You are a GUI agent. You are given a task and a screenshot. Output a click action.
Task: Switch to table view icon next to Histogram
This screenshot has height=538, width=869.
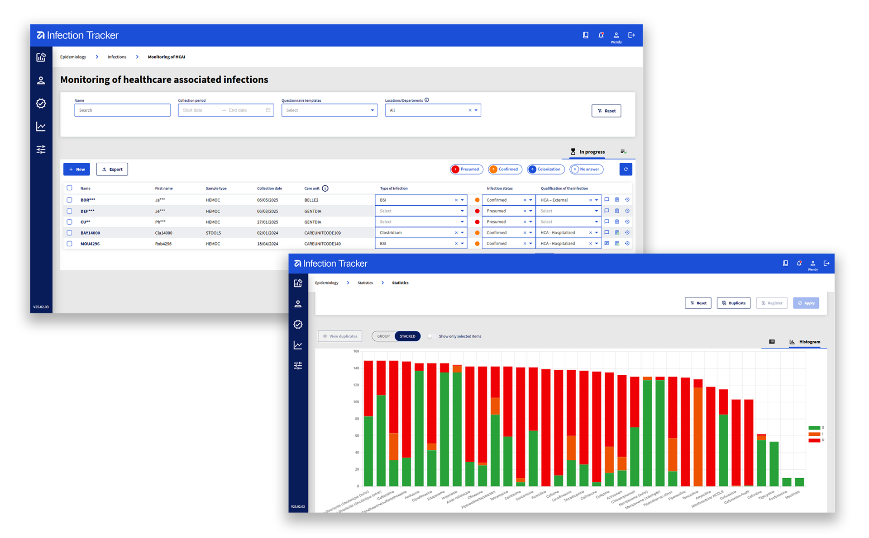click(772, 342)
